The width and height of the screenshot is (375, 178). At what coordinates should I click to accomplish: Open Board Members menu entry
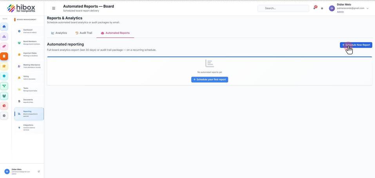(29, 43)
